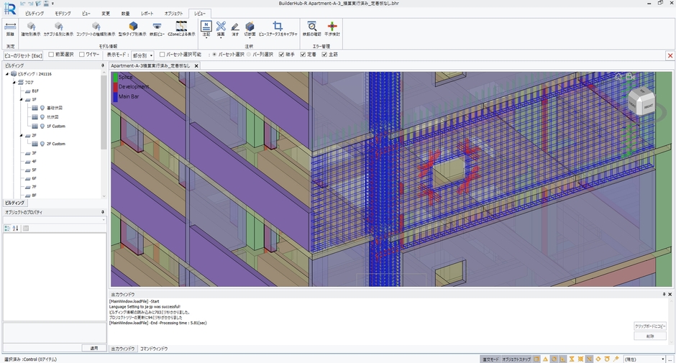This screenshot has width=676, height=363.
Task: Click the view cube RIGHT face
Action: point(648,106)
